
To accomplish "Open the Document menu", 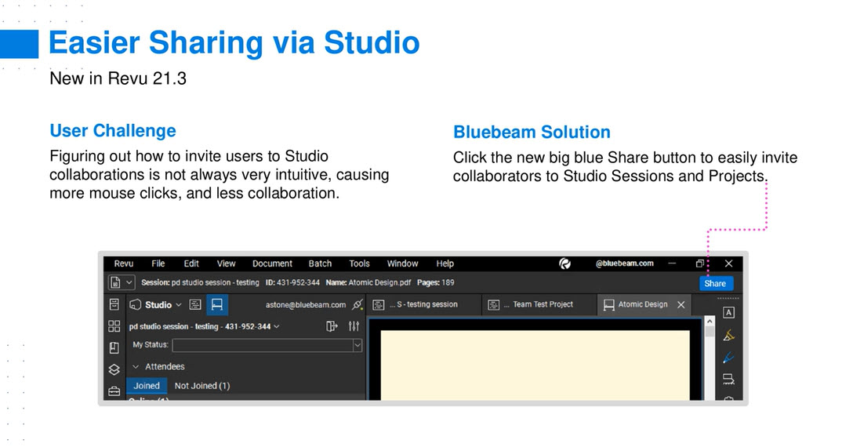I will tap(272, 263).
